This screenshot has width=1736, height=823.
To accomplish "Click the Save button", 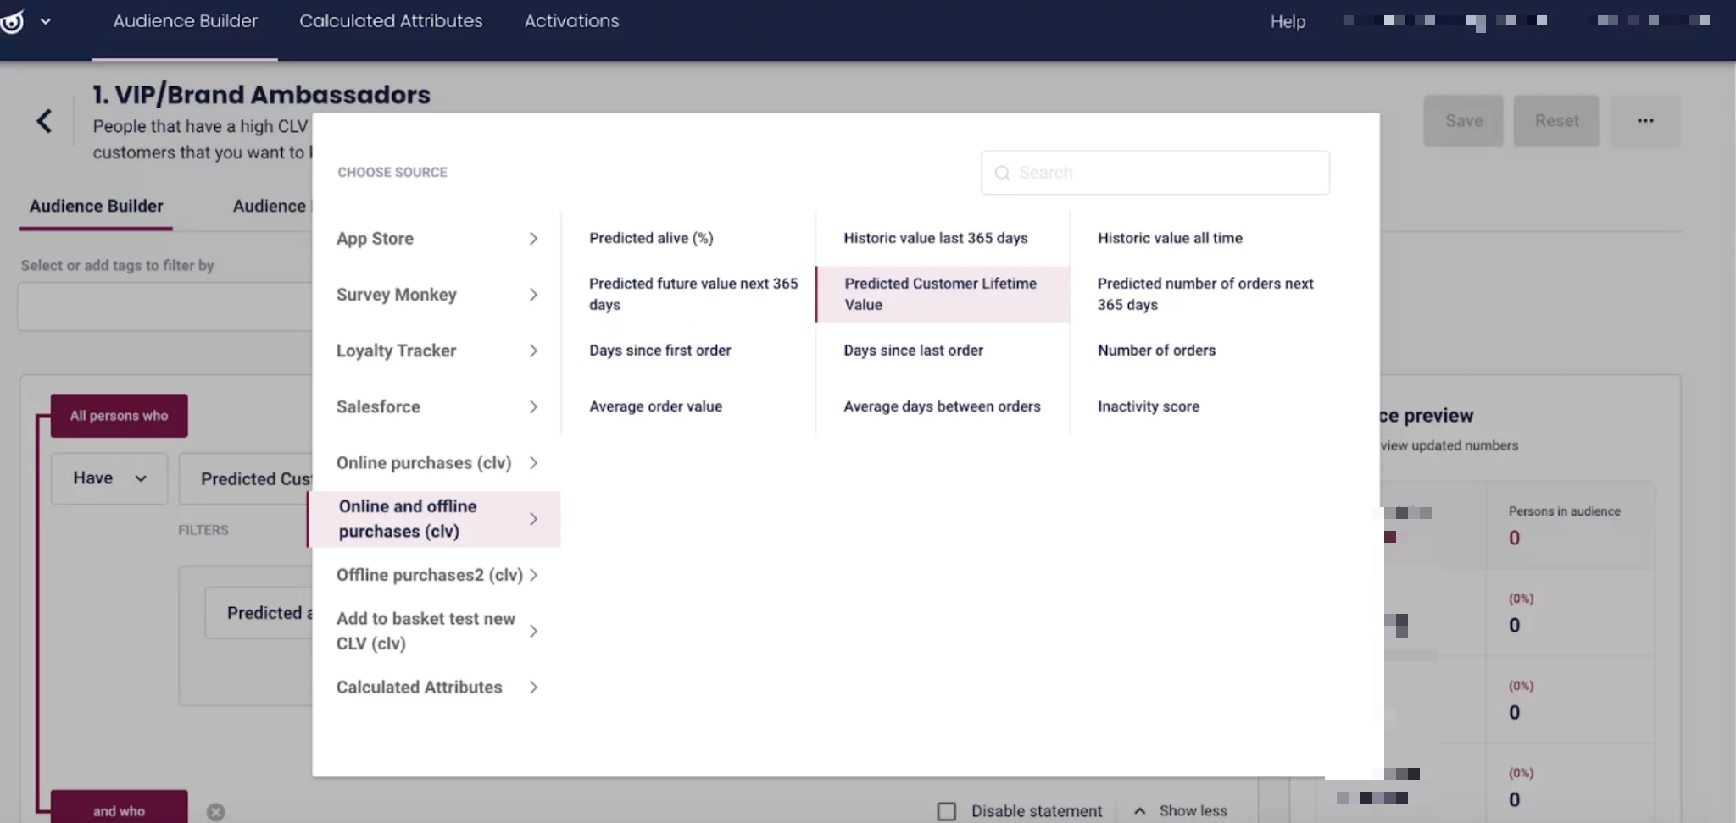I will [1463, 121].
